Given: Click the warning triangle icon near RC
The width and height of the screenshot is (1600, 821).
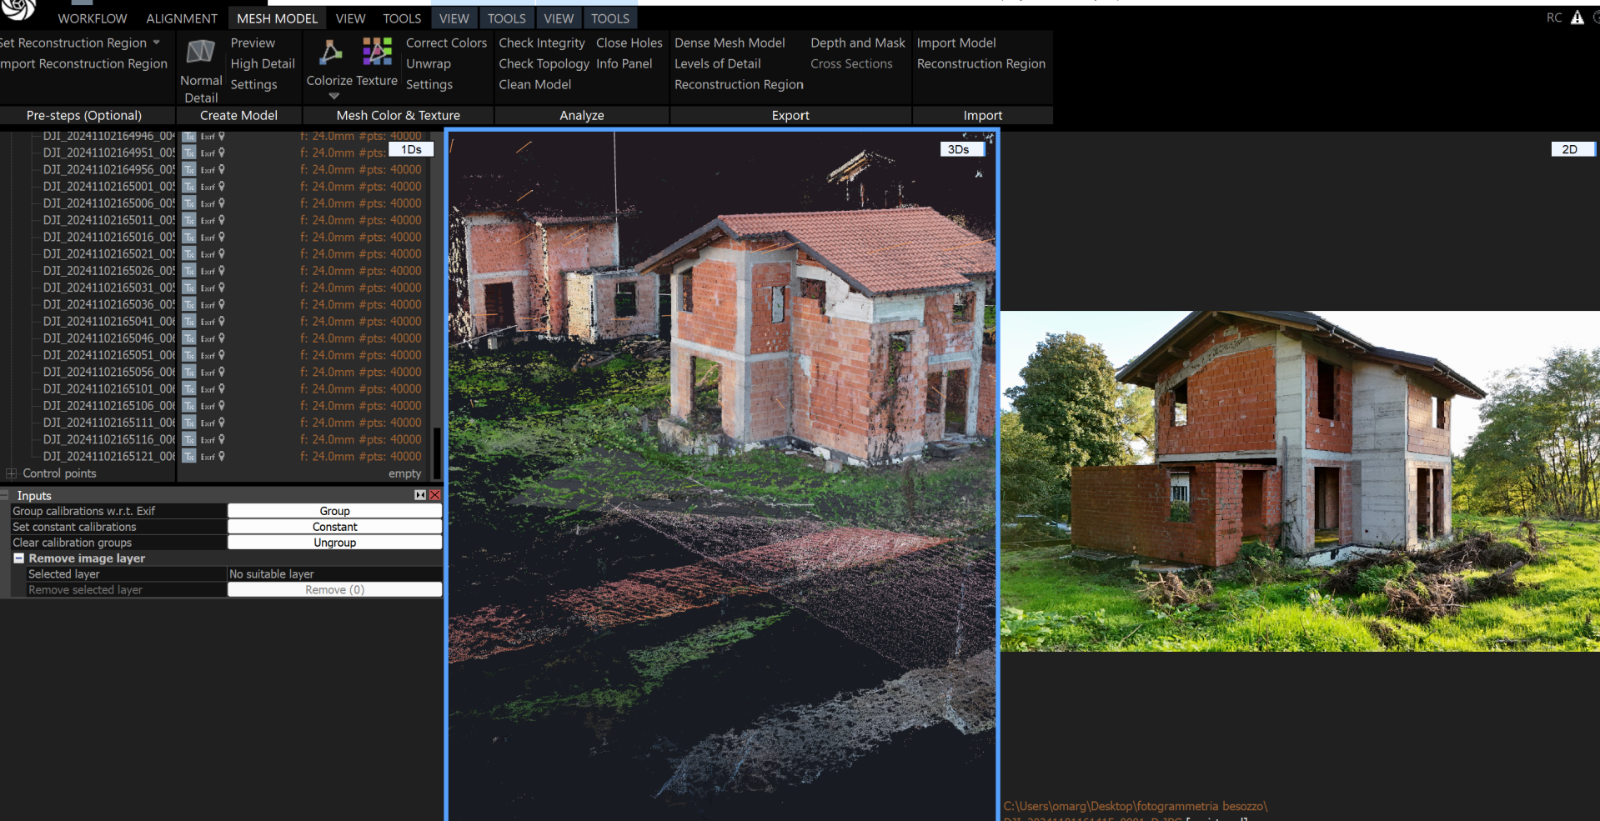Looking at the screenshot, I should (x=1577, y=18).
